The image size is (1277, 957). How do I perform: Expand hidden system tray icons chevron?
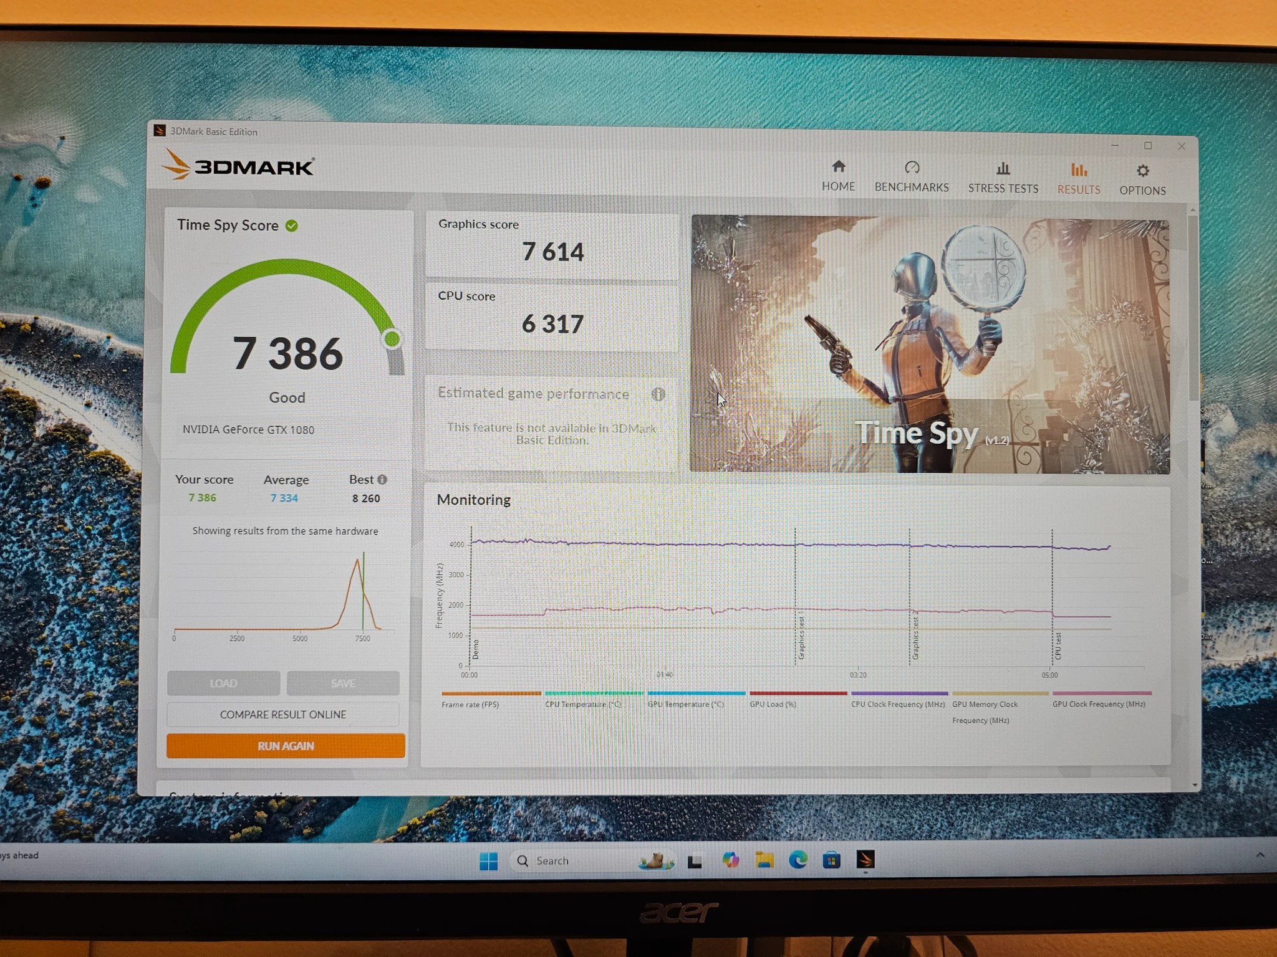point(1260,855)
